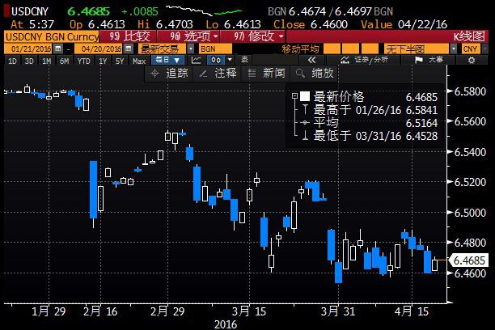Image resolution: width=495 pixels, height=330 pixels.
Task: Open the 新闻 news overlay
Action: tap(266, 74)
